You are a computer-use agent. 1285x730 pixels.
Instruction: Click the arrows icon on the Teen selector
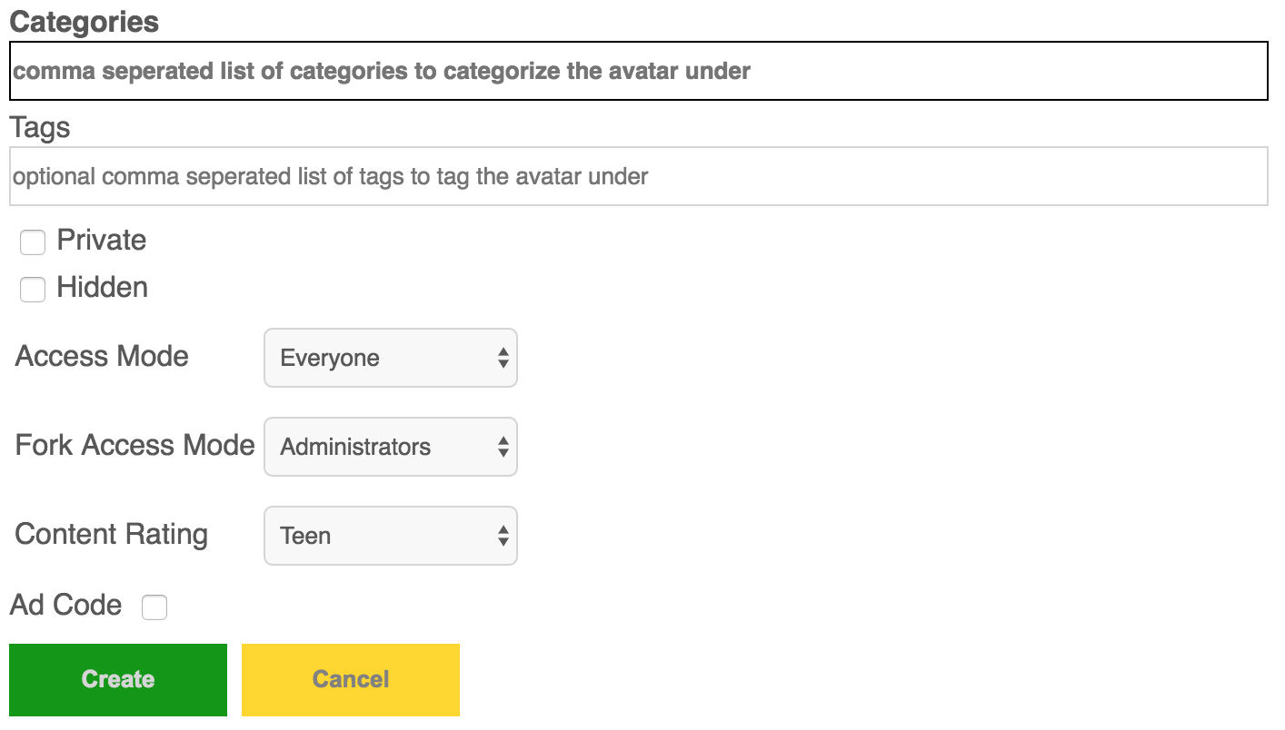pyautogui.click(x=503, y=536)
